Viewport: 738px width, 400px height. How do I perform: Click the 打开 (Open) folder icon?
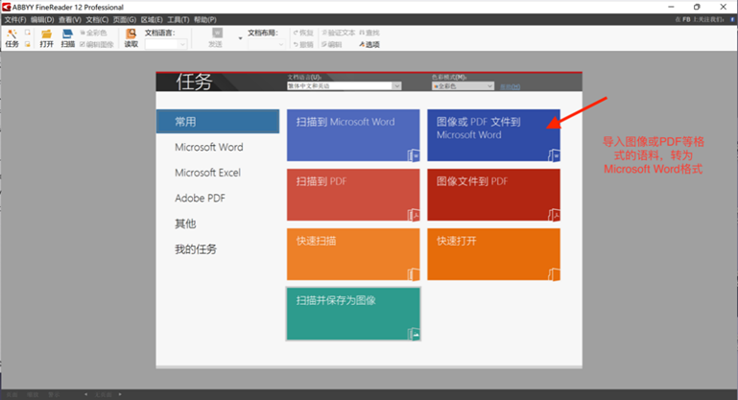tap(46, 34)
